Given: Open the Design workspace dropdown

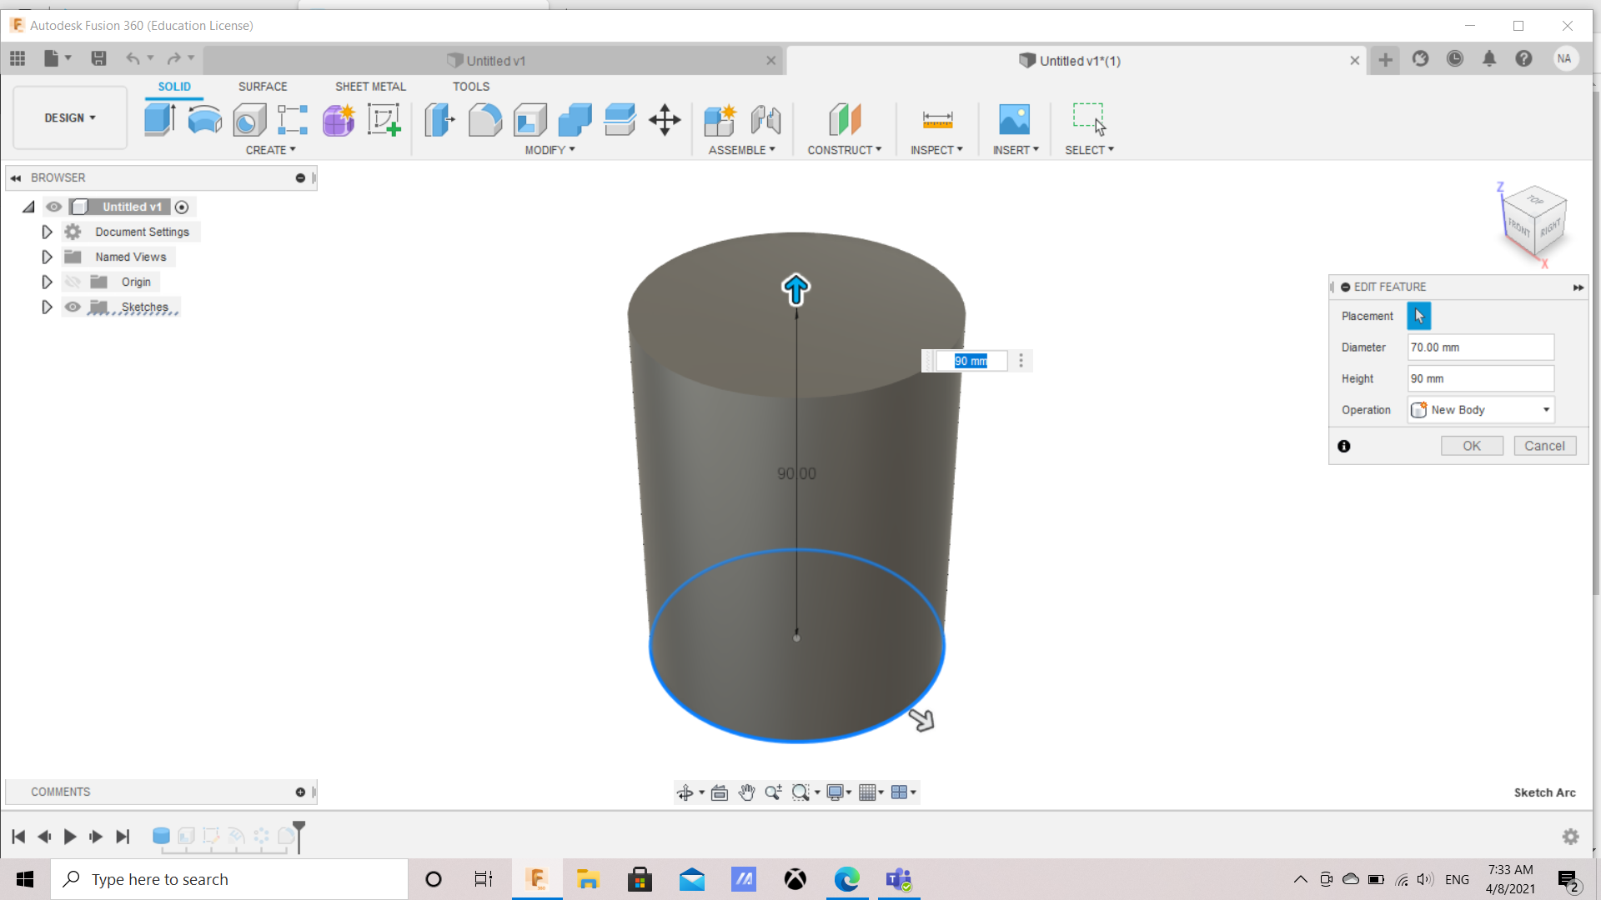Looking at the screenshot, I should (70, 117).
